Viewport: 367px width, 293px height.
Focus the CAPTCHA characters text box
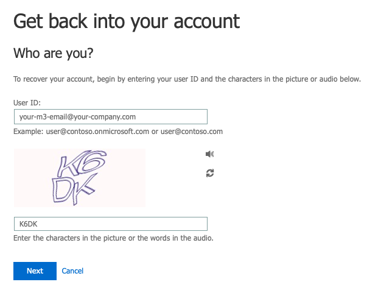click(110, 224)
